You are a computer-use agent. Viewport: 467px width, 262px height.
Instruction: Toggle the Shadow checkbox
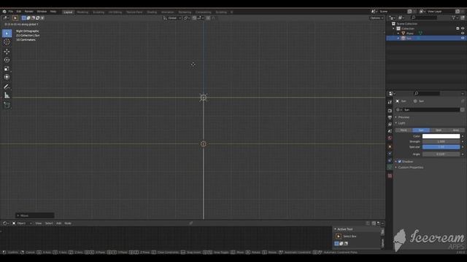pyautogui.click(x=400, y=162)
